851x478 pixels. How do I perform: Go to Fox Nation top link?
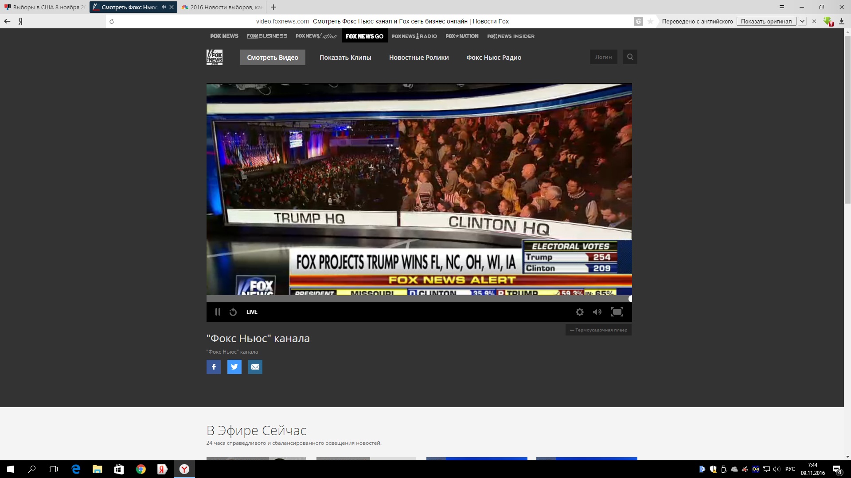pos(462,36)
